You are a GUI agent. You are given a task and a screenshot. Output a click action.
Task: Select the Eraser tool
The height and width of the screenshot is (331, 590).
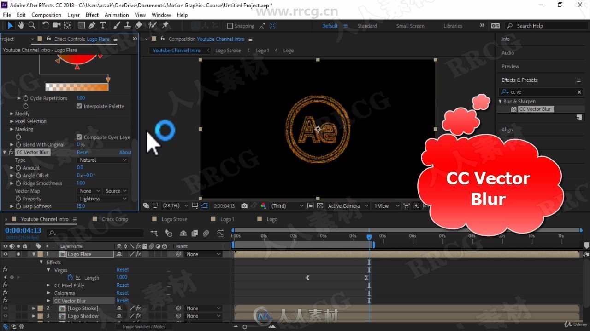pos(138,26)
